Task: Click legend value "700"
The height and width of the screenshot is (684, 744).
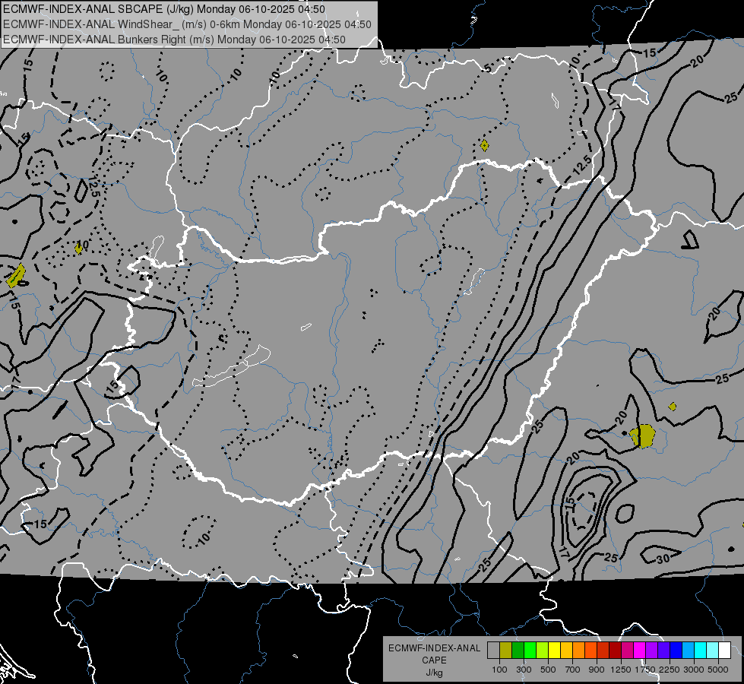Action: [x=573, y=670]
